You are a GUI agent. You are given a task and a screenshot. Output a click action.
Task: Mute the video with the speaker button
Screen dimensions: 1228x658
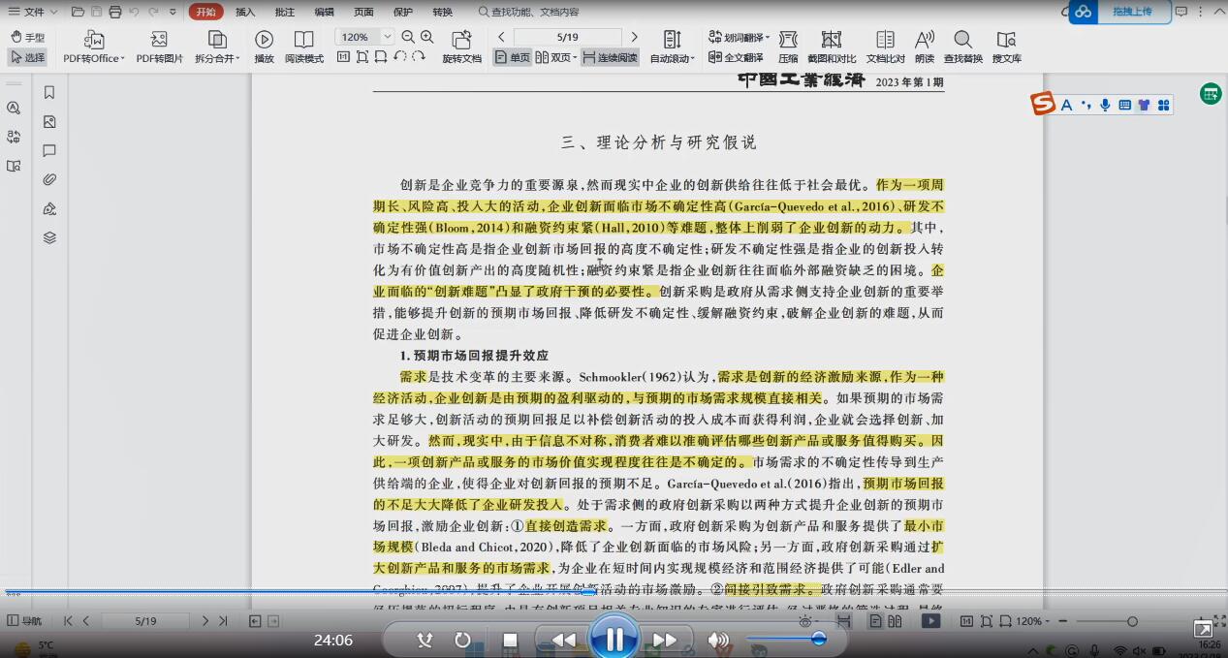[x=718, y=640]
